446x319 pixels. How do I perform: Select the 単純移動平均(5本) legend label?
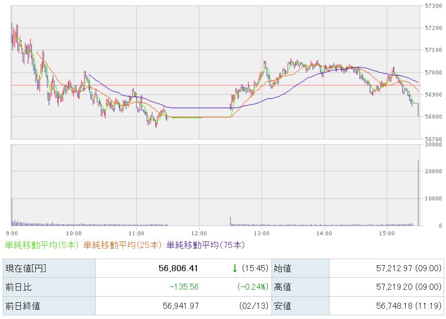pos(42,245)
